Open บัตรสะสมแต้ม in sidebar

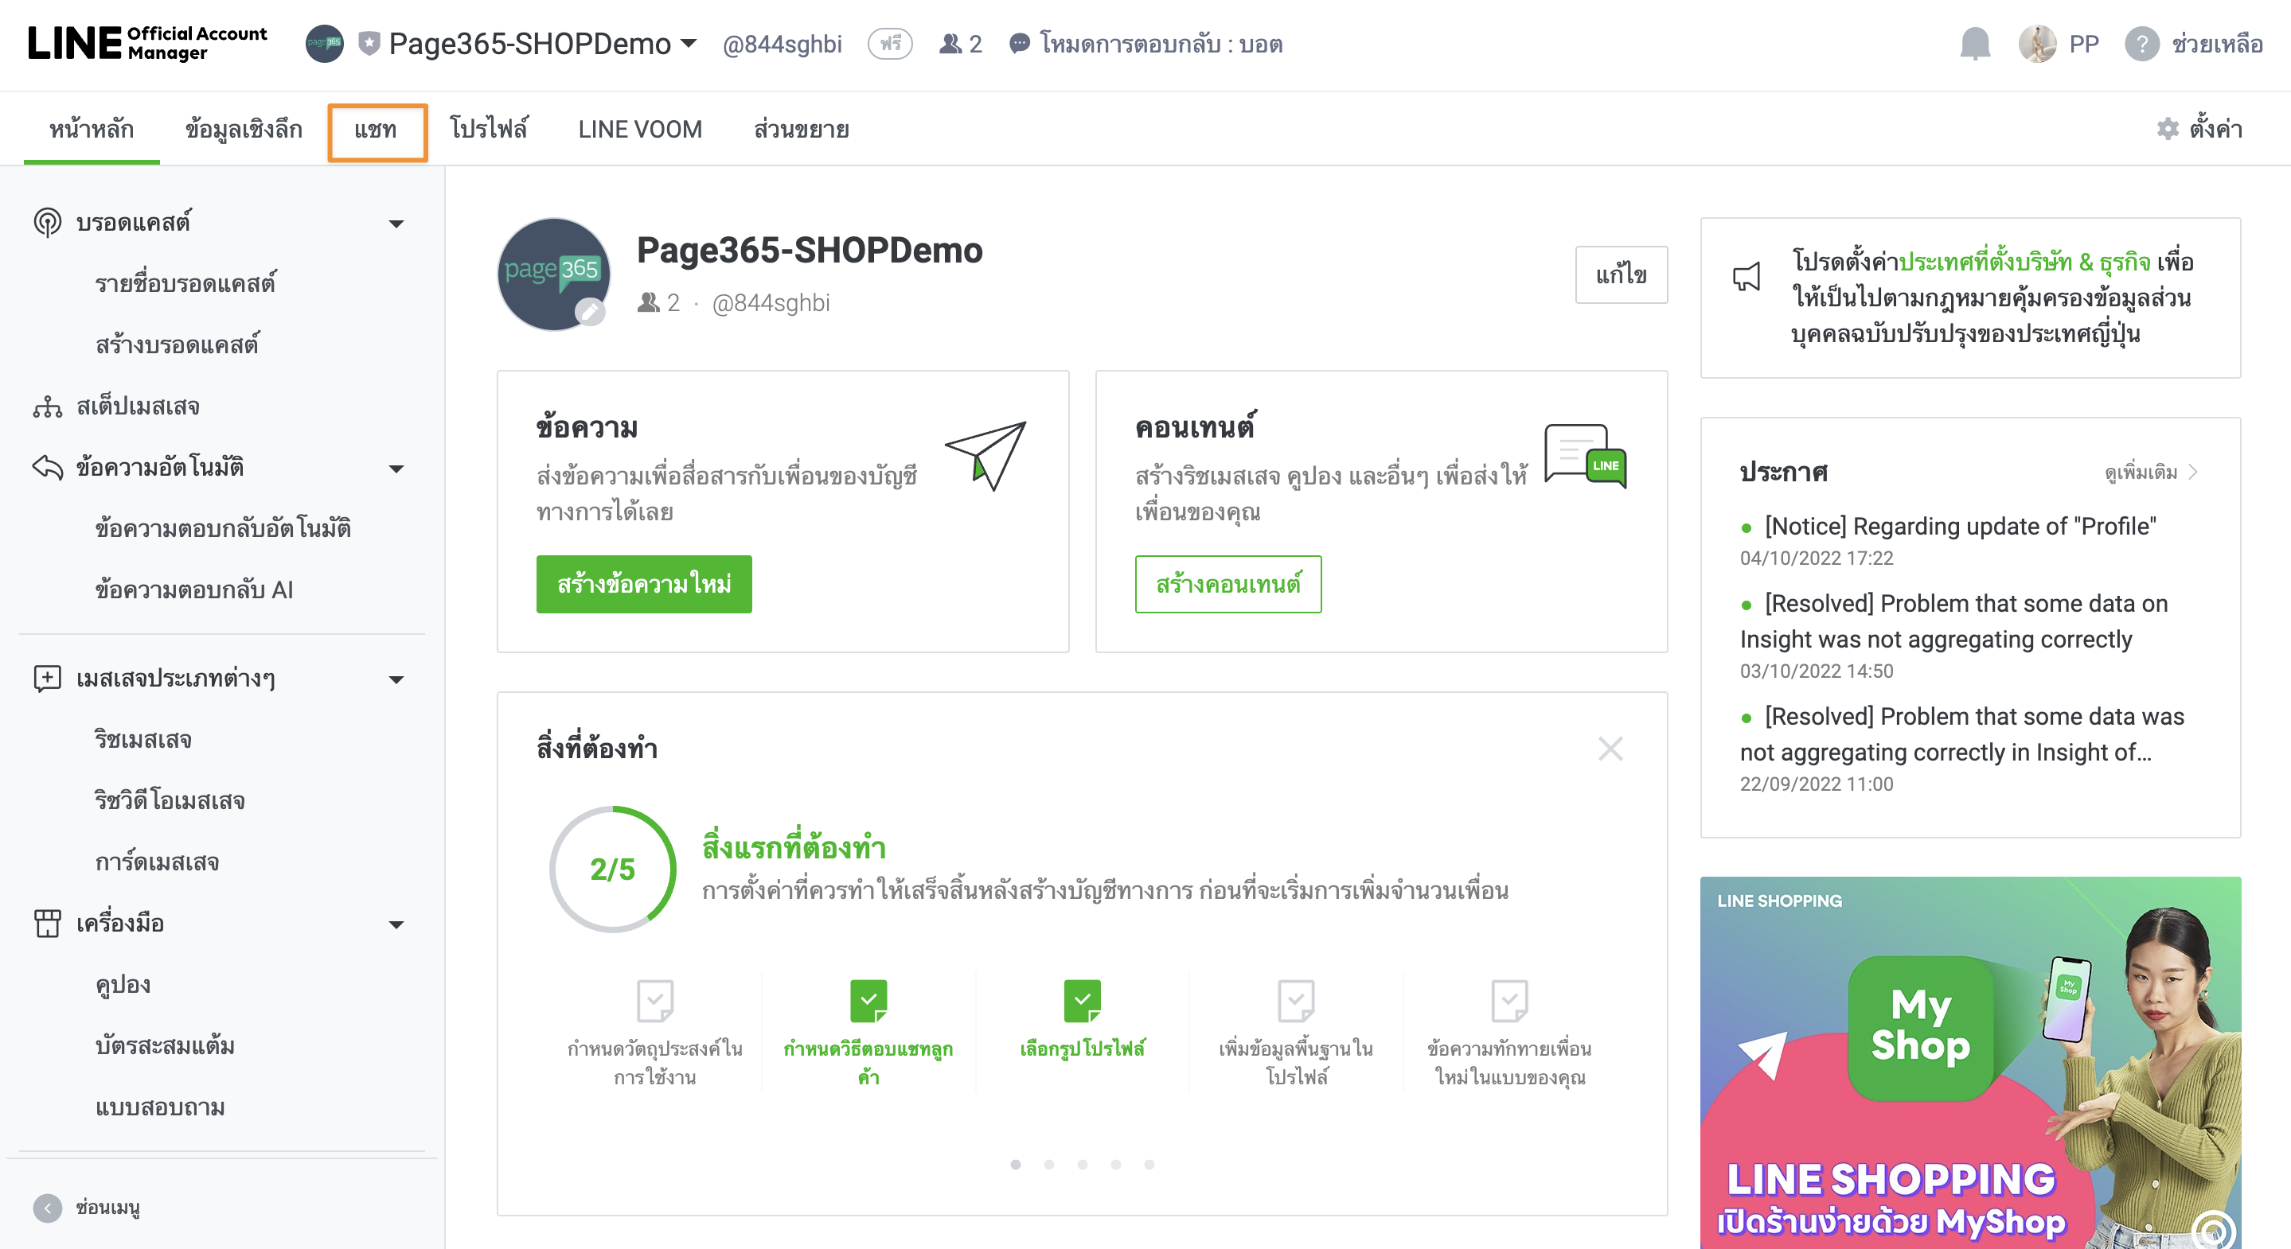tap(165, 1046)
